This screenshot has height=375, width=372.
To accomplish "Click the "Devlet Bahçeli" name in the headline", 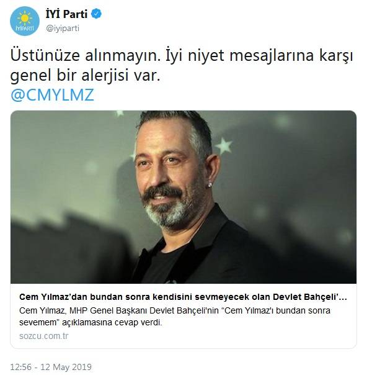I will 306,297.
